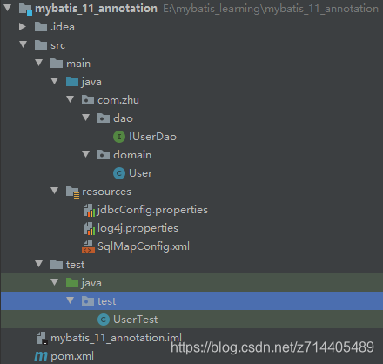Collapse the mybatis_11_annotation project root arrow

pyautogui.click(x=8, y=8)
